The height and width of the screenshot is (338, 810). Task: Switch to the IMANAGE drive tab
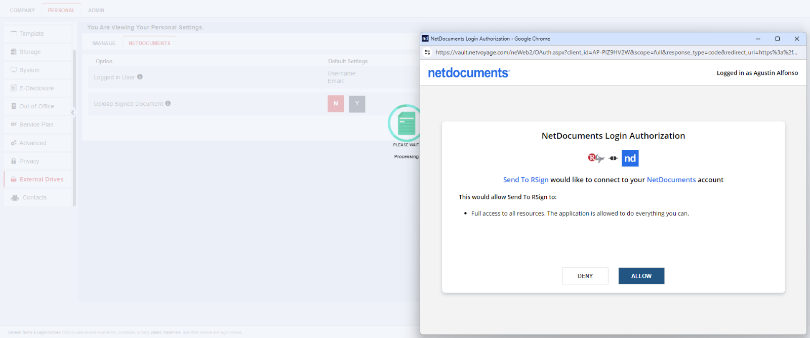(104, 43)
